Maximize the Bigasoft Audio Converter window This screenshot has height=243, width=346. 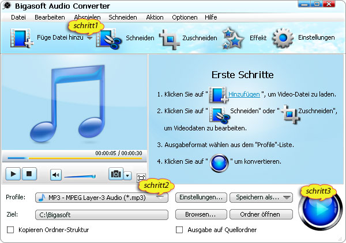pos(317,4)
